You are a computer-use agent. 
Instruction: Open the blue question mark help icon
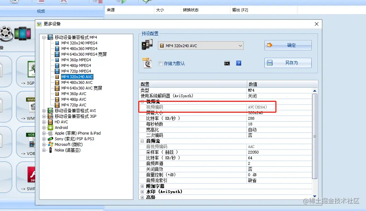pyautogui.click(x=239, y=63)
